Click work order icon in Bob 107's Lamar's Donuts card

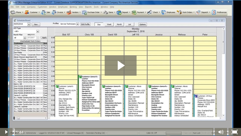pos(57,86)
